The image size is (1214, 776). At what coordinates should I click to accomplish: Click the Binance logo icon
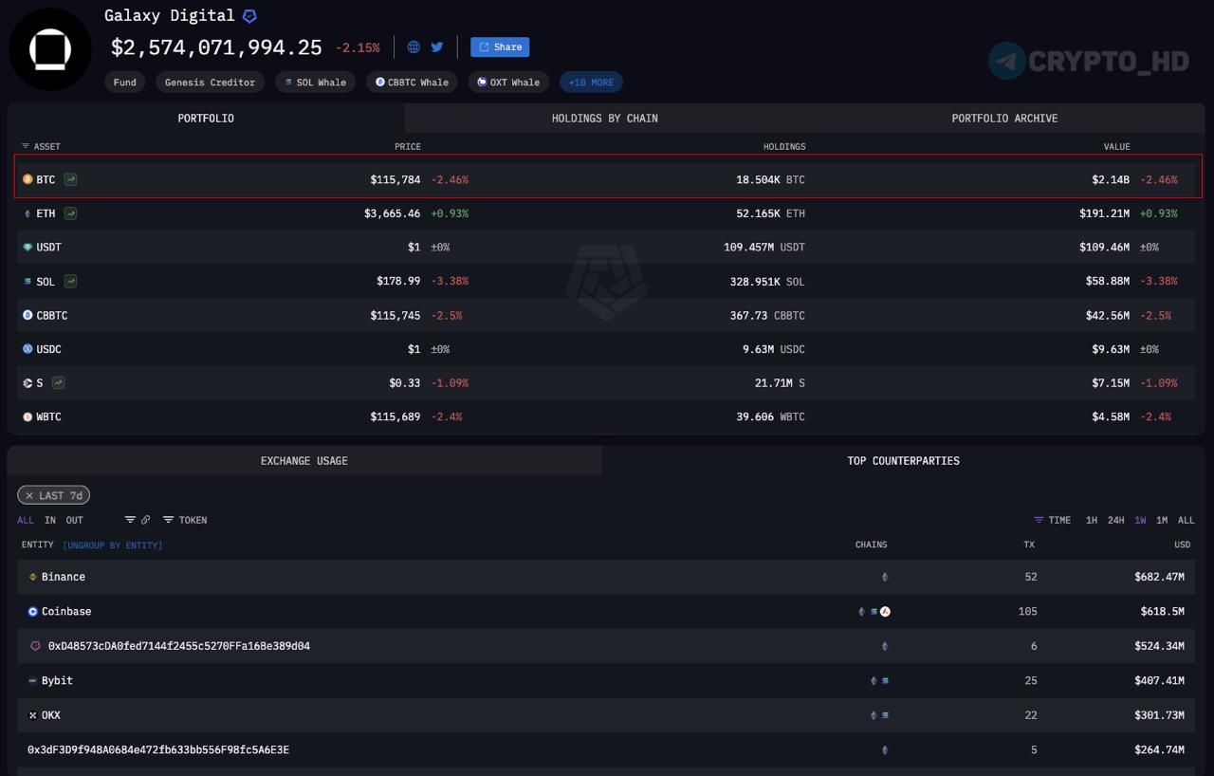[x=32, y=577]
